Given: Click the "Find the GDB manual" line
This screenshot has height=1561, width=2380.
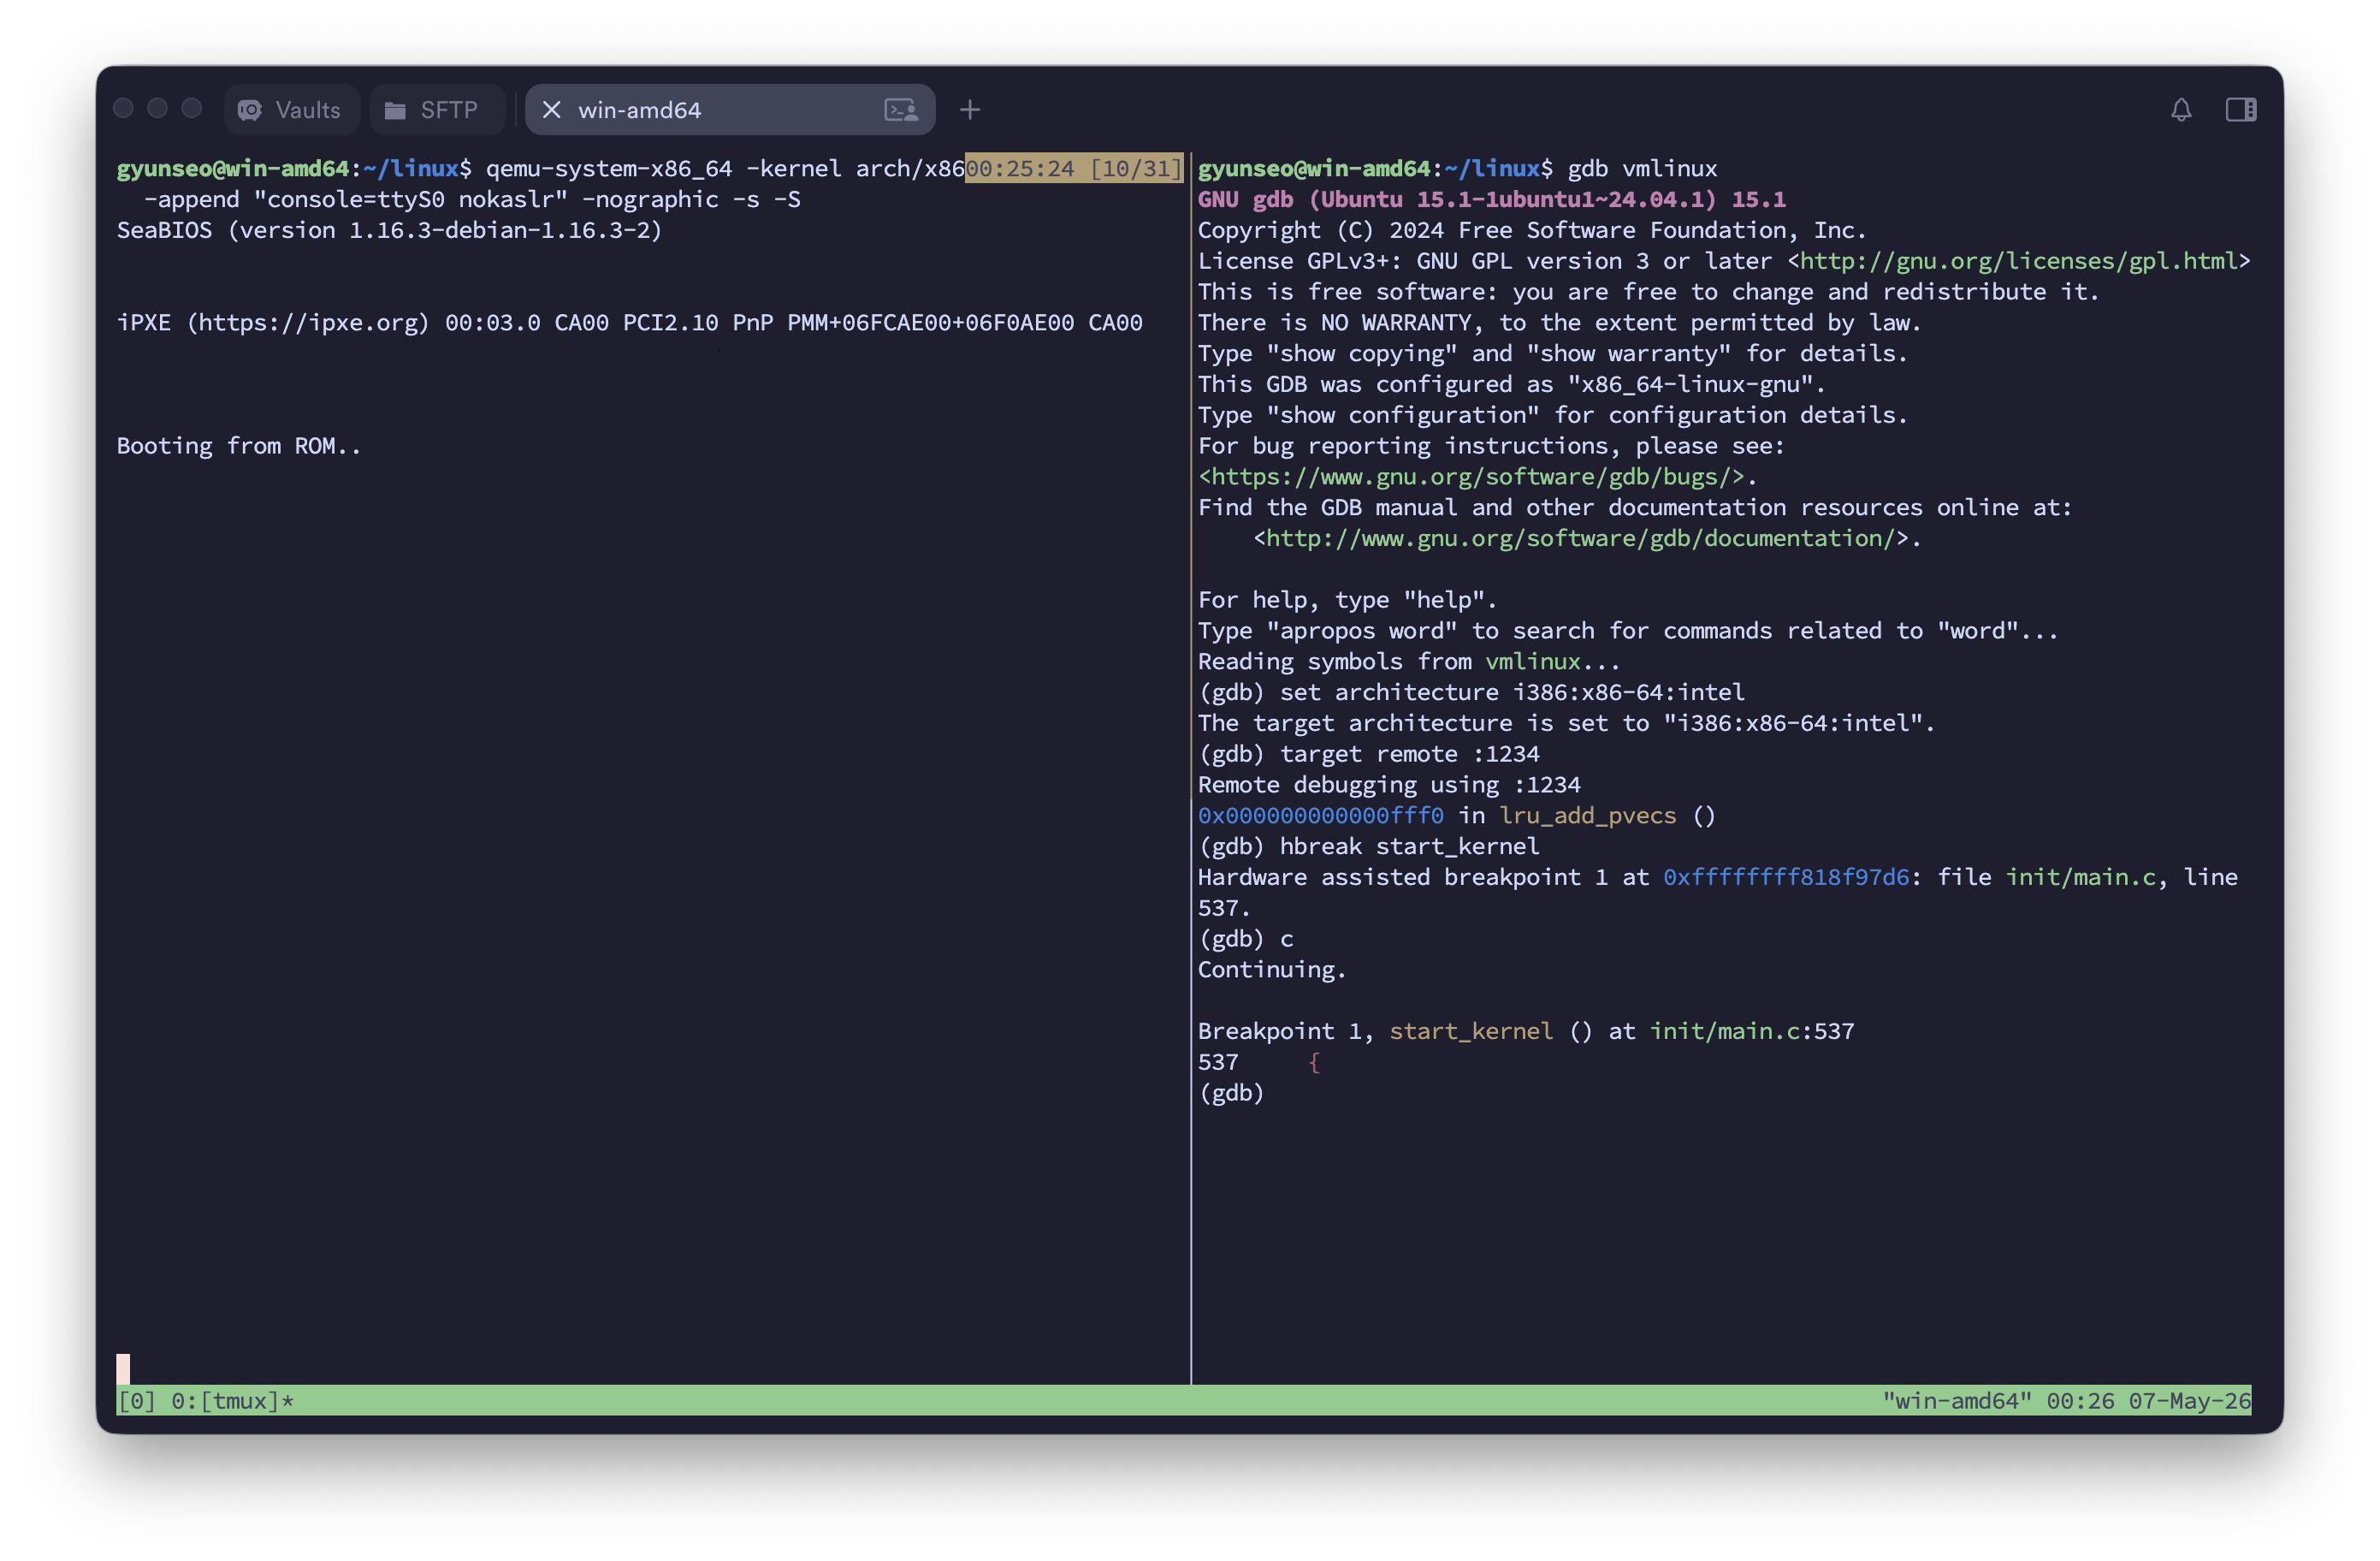Looking at the screenshot, I should pos(1635,508).
